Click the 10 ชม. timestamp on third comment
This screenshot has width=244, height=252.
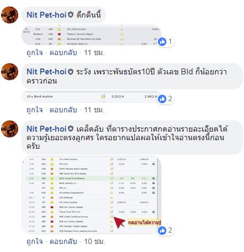point(94,241)
